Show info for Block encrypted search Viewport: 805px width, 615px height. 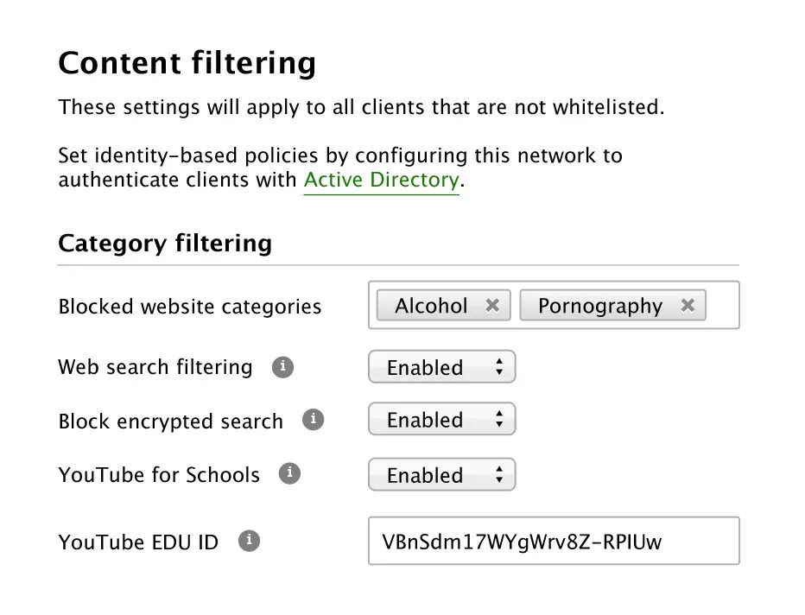pos(313,420)
